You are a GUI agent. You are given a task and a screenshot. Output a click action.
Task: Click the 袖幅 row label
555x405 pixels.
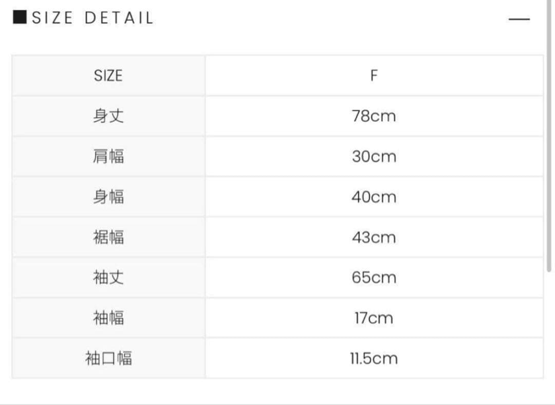[x=108, y=318]
